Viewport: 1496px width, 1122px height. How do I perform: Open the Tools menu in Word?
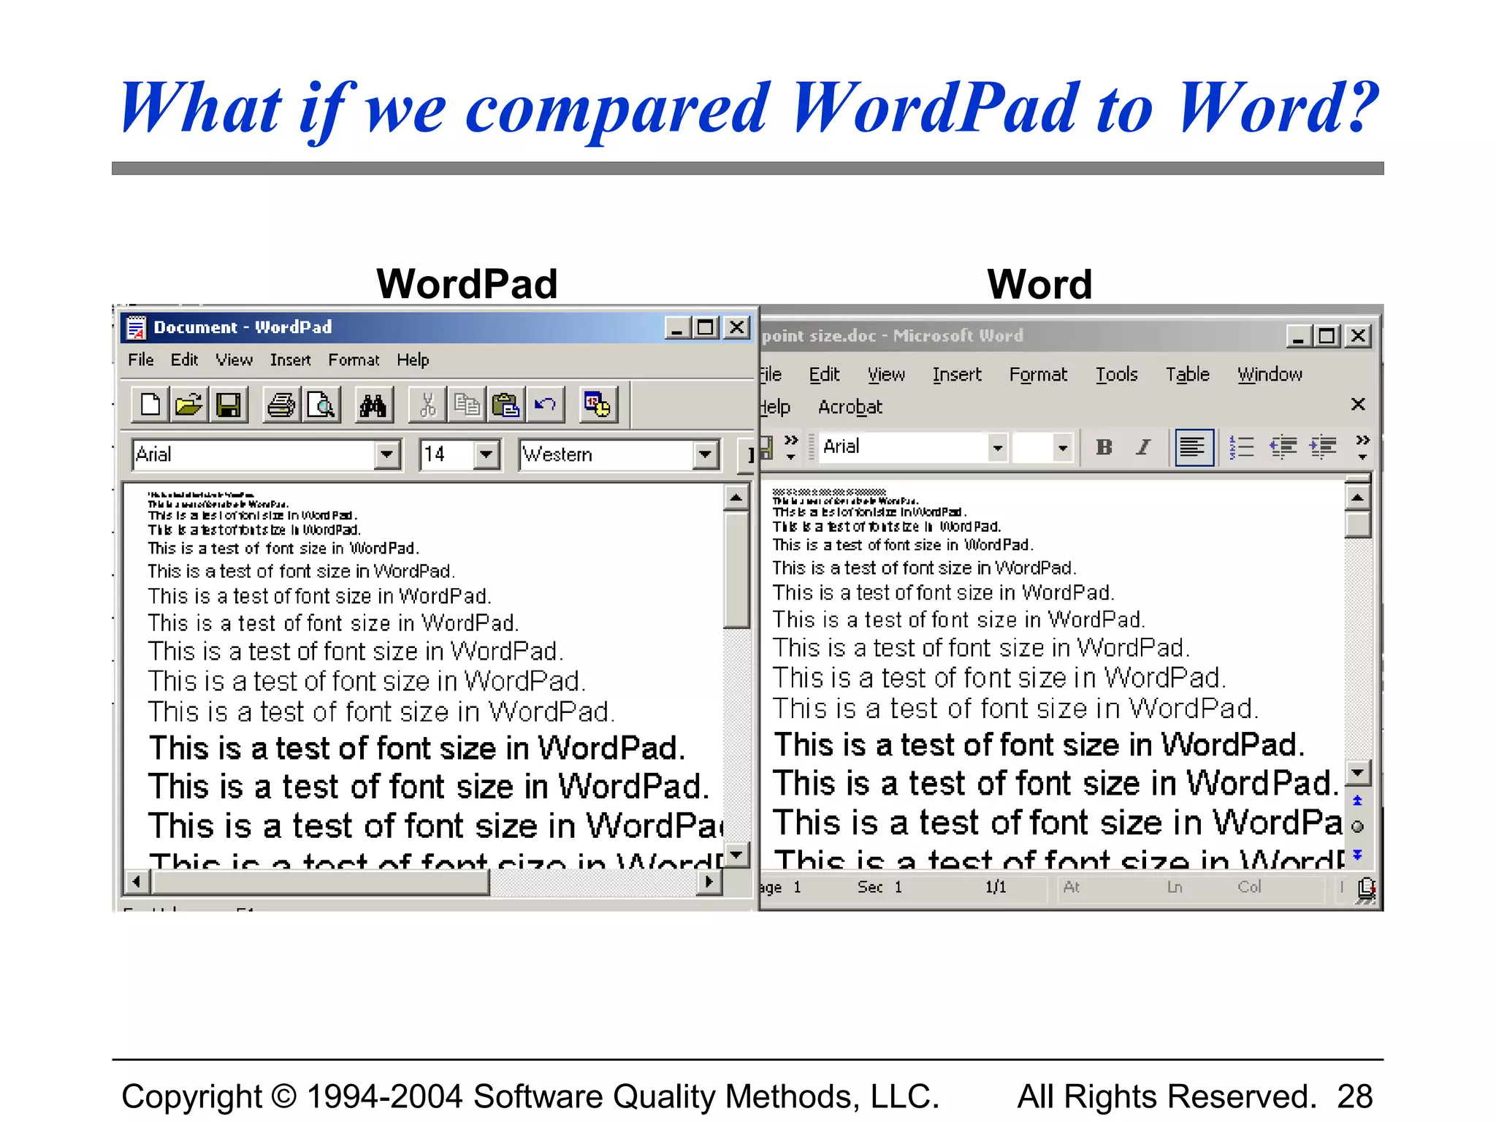[x=1116, y=375]
